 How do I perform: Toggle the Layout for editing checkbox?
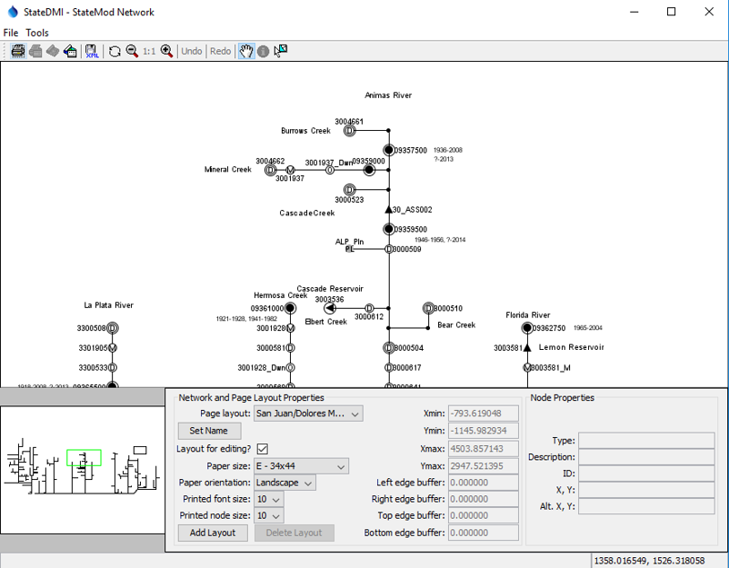[x=262, y=449]
